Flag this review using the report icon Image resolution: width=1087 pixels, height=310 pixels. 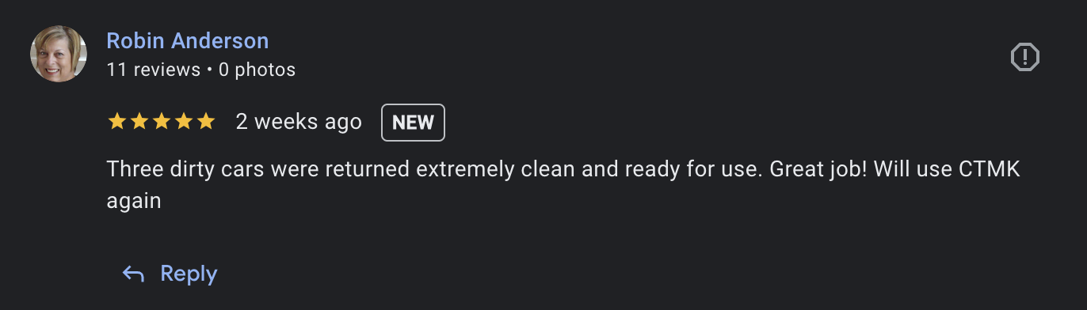[1025, 57]
